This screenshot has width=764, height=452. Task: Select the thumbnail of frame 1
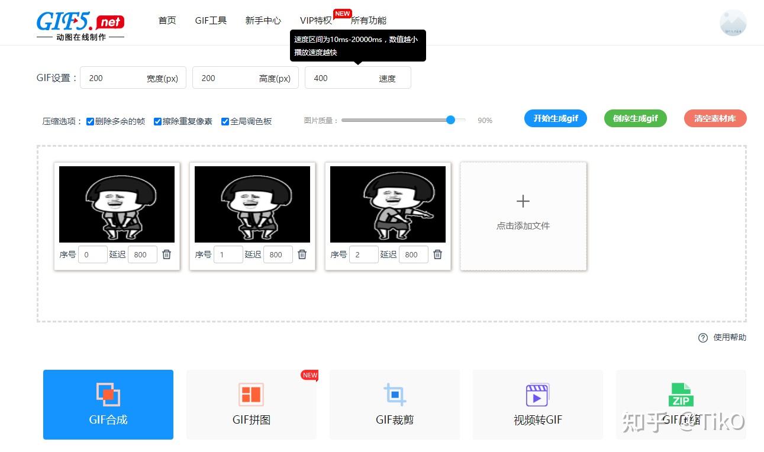(x=252, y=204)
